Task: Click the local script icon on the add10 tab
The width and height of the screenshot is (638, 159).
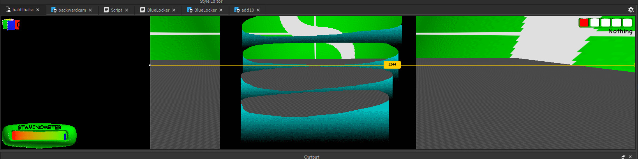Action: coord(237,10)
